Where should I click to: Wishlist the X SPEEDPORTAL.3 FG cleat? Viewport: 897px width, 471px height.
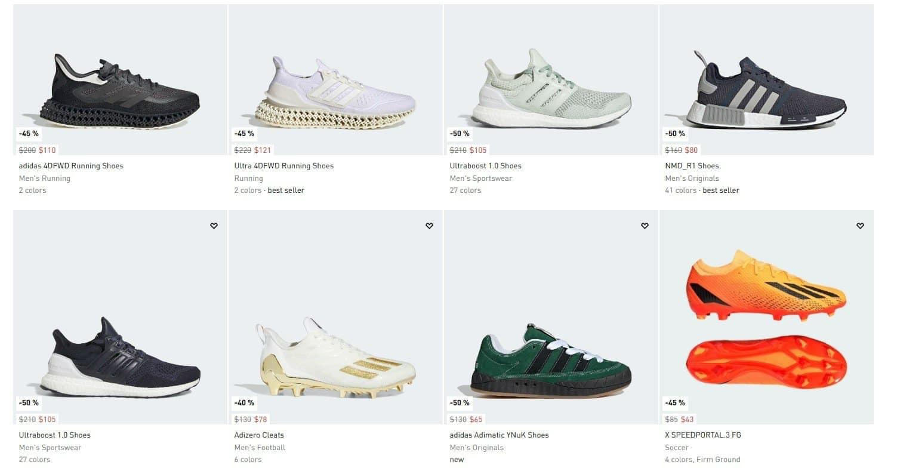860,226
